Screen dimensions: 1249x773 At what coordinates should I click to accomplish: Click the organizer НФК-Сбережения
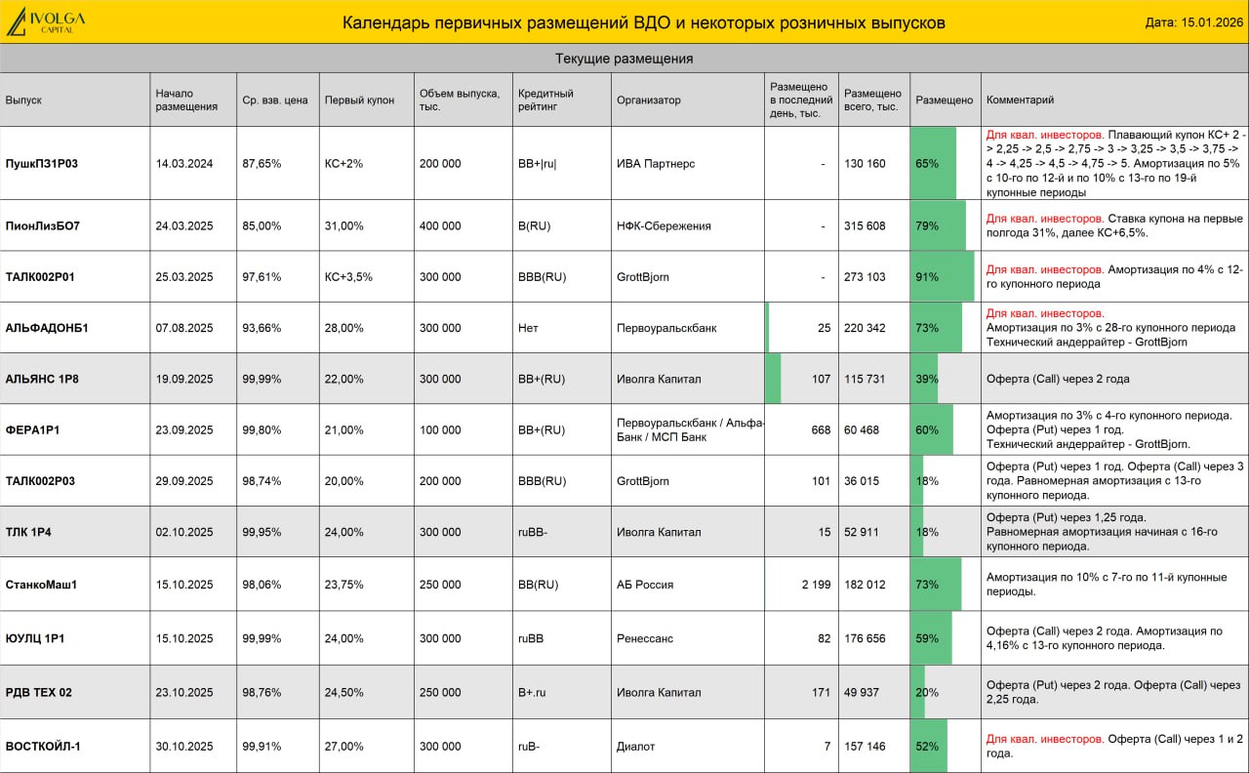[x=664, y=225]
